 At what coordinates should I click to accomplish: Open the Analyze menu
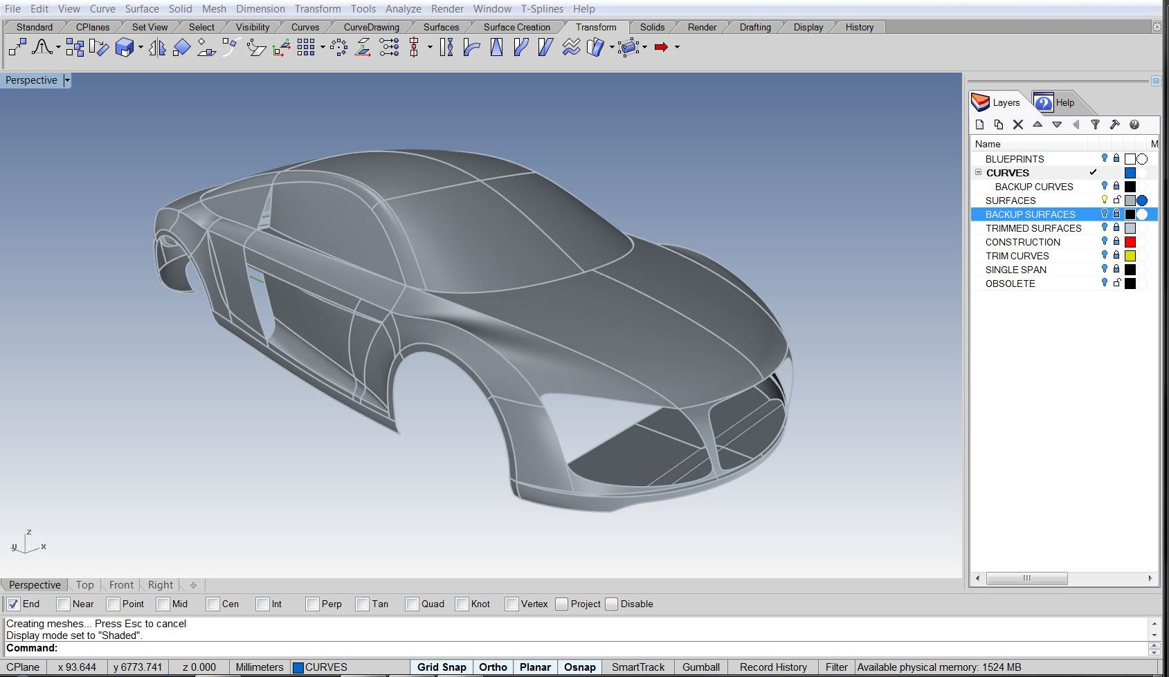(x=403, y=9)
